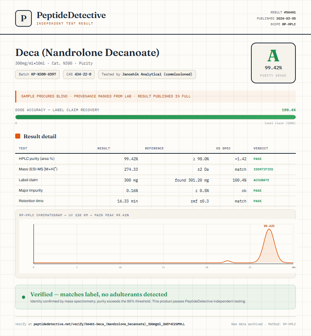Click the 0.16% impurity result
This screenshot has width=311, height=336.
[132, 191]
